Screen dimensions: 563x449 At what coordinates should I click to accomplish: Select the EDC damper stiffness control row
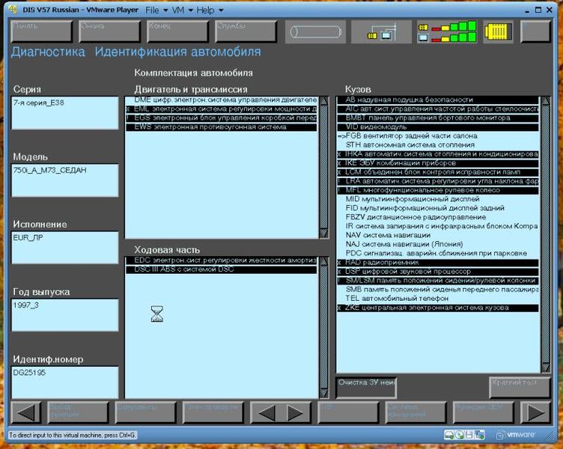click(x=222, y=260)
